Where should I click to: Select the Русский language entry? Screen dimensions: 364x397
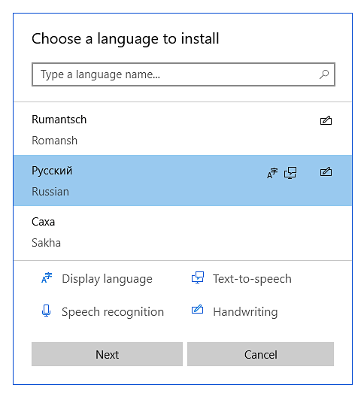click(183, 180)
